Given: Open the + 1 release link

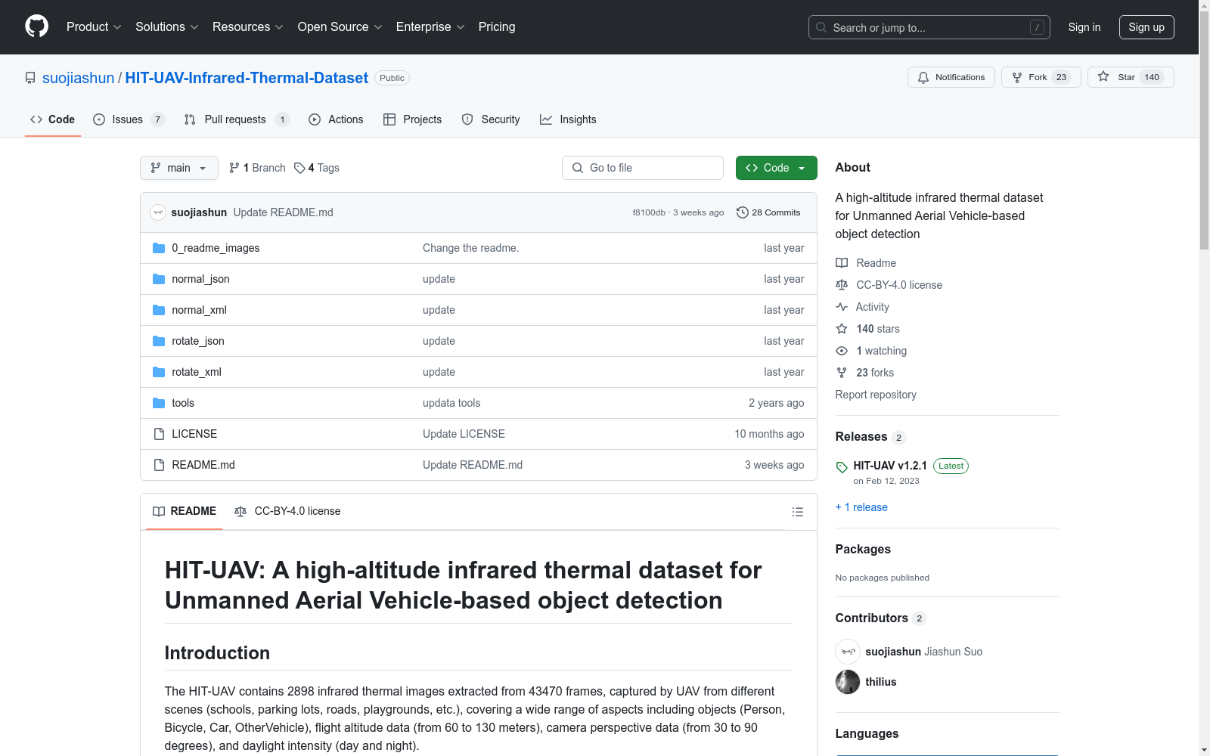Looking at the screenshot, I should [x=861, y=507].
